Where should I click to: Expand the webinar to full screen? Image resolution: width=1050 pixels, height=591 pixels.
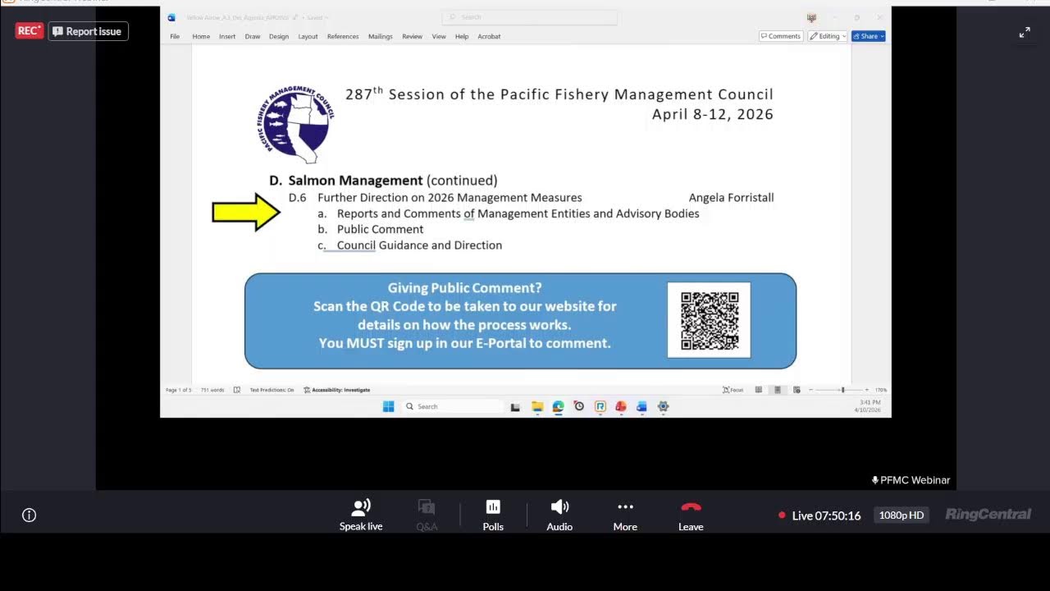(1025, 33)
